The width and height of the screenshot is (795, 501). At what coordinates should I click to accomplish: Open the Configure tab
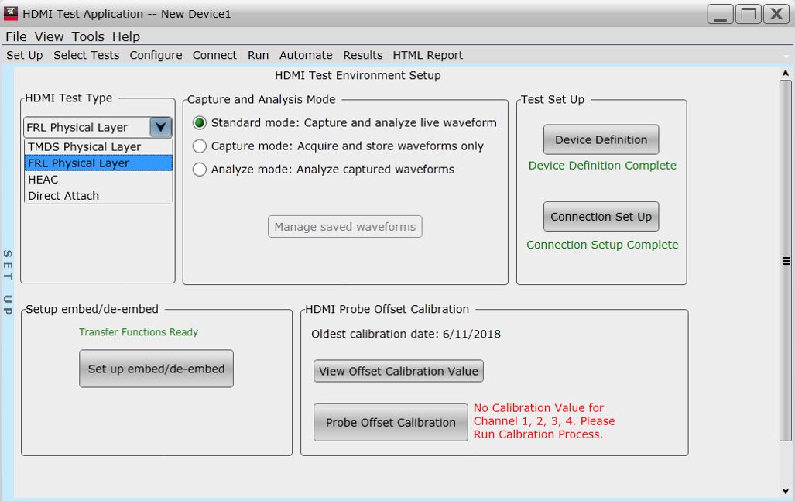tap(156, 55)
